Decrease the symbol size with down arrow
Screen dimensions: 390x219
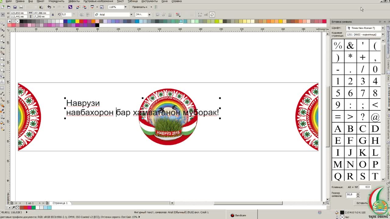(358, 196)
